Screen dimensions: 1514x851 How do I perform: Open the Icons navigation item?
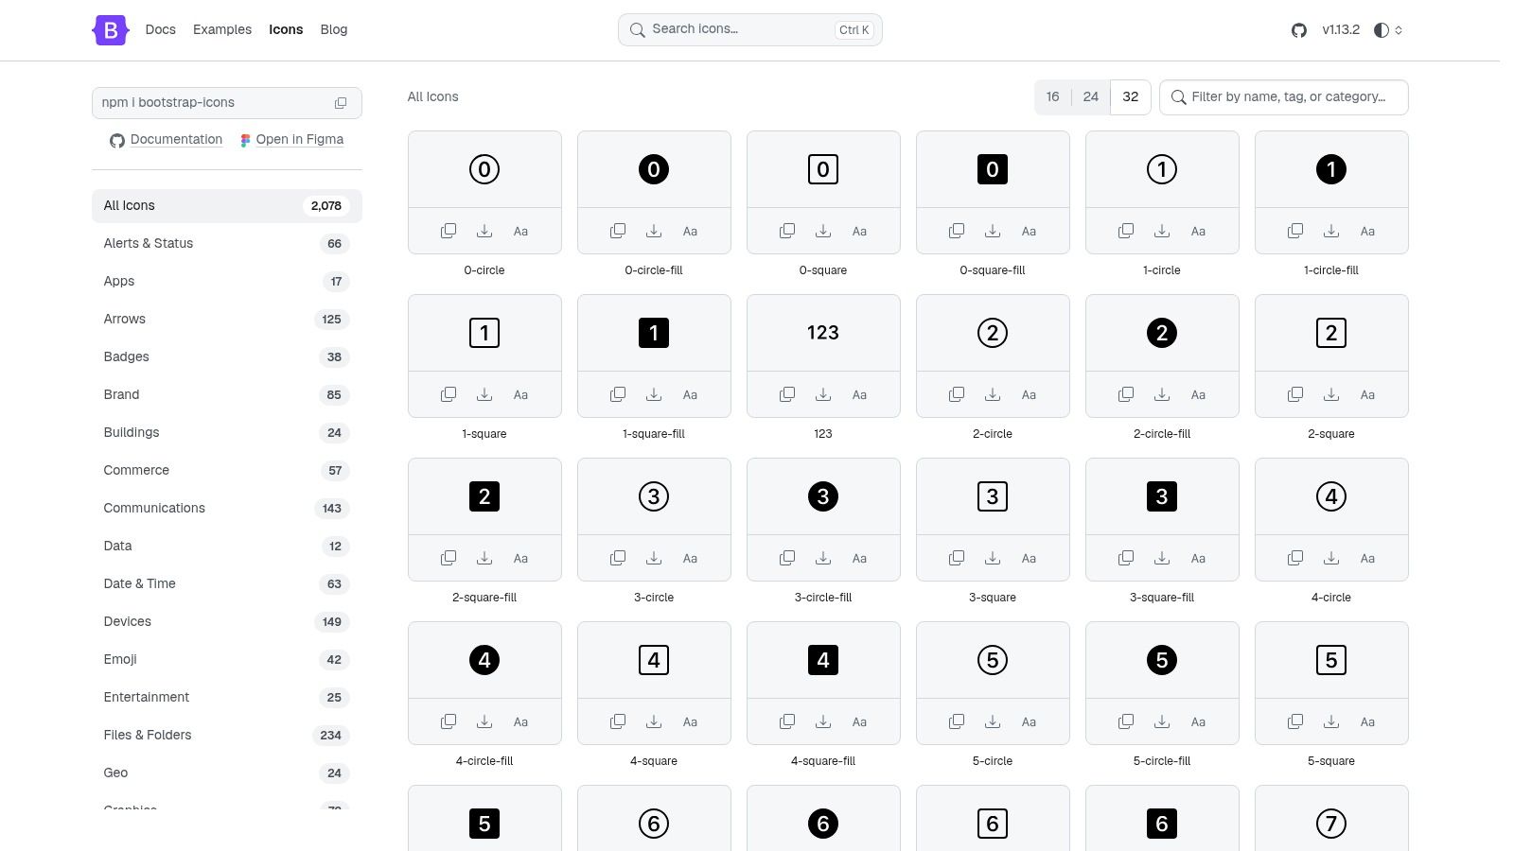tap(286, 30)
